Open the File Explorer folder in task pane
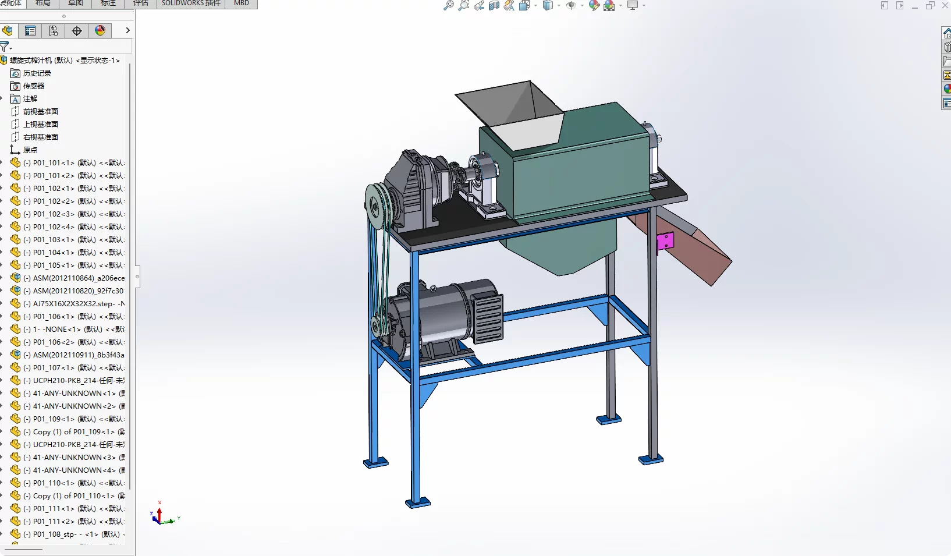Viewport: 951px width, 556px height. pos(947,61)
